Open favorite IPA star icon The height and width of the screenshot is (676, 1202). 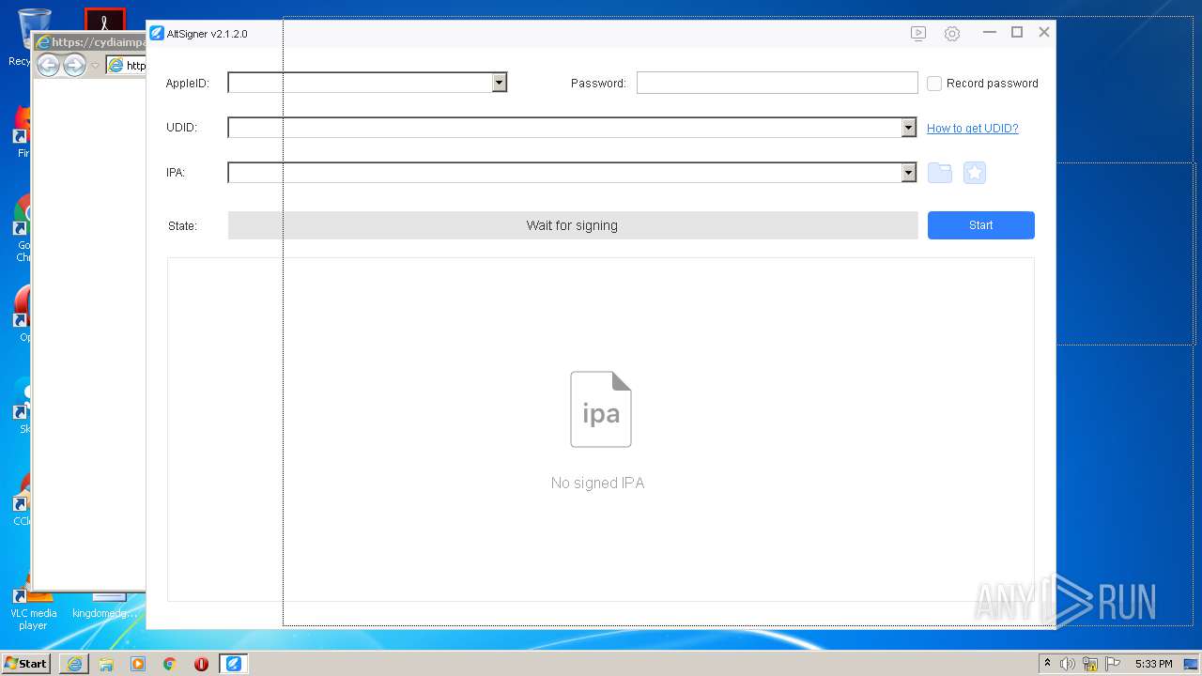click(975, 173)
